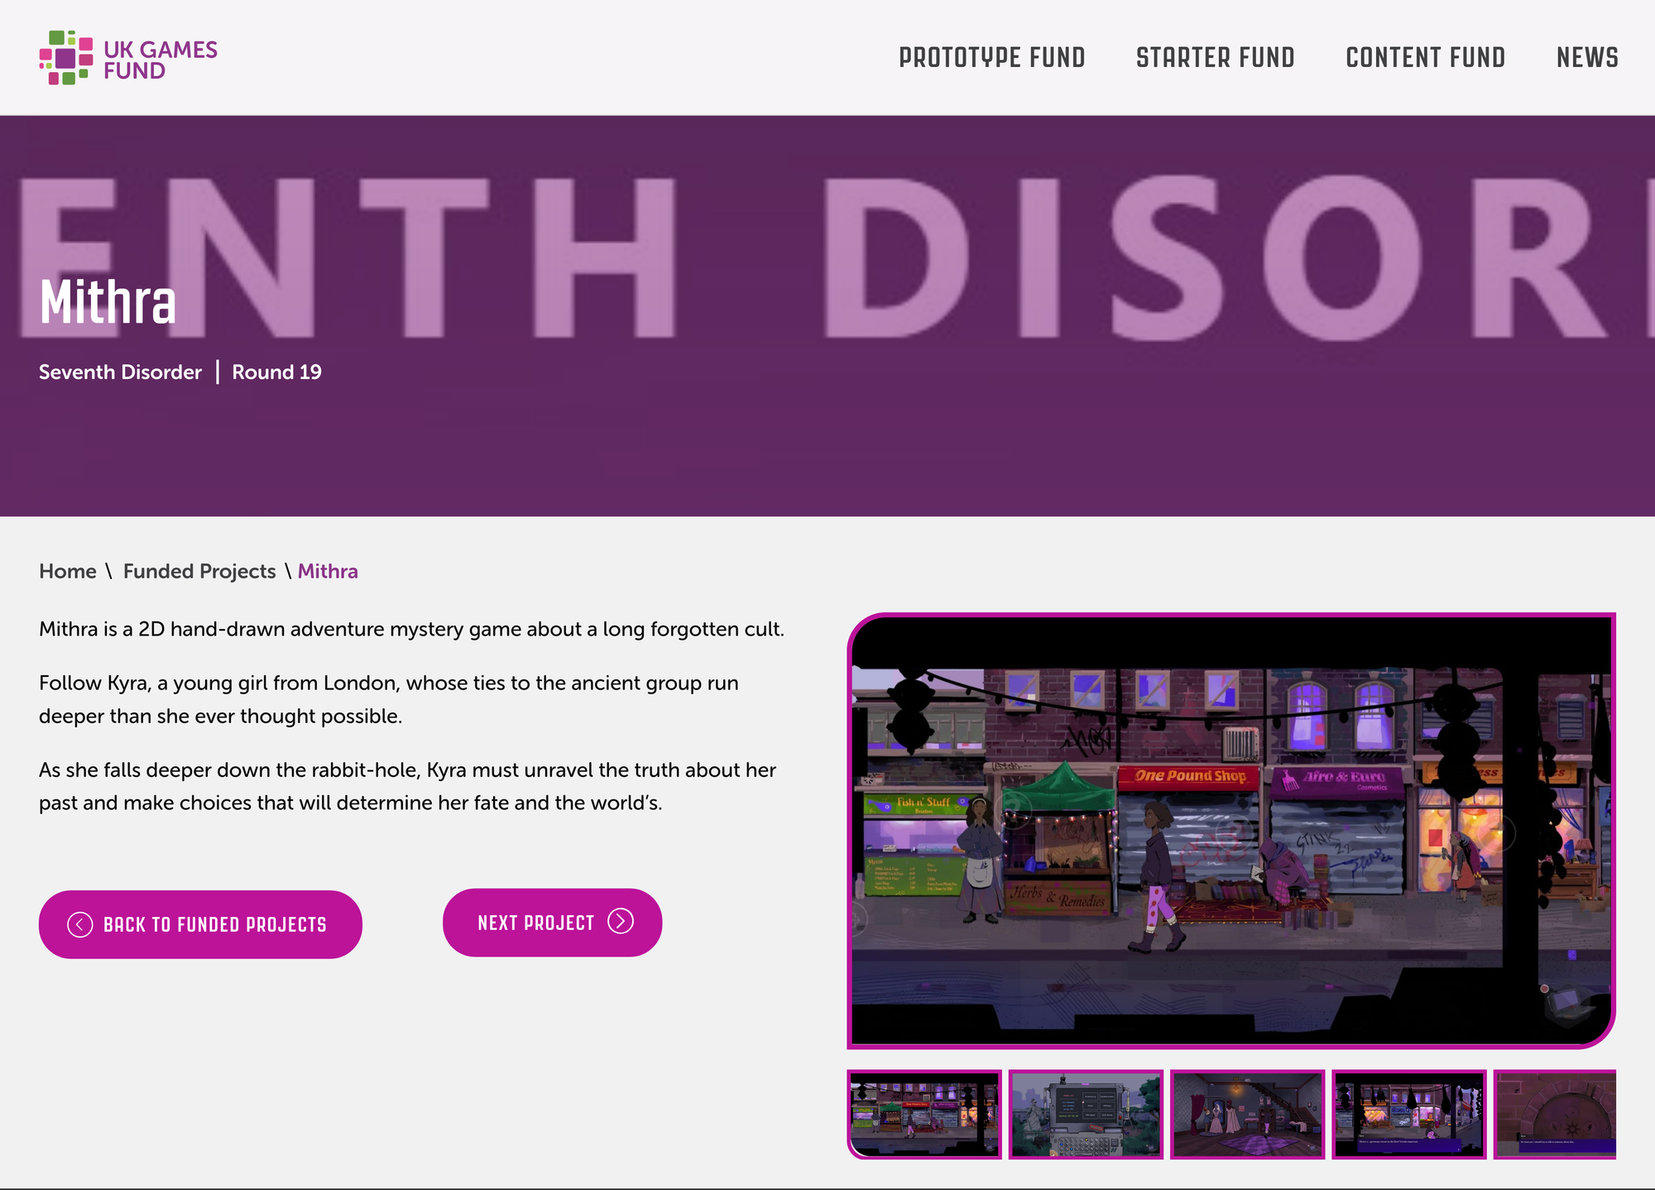Select the fourth thumbnail with night street

point(1409,1114)
